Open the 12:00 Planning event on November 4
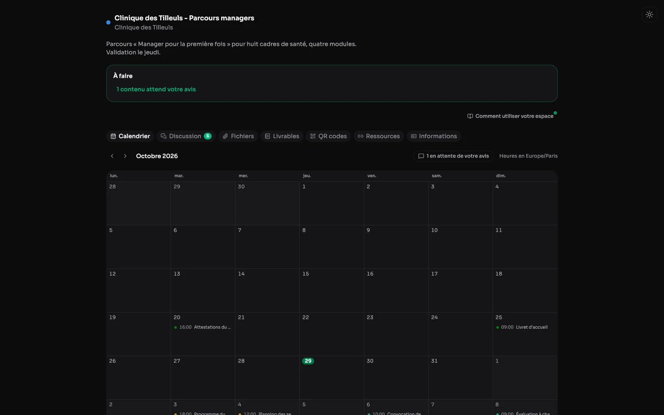 [267, 413]
